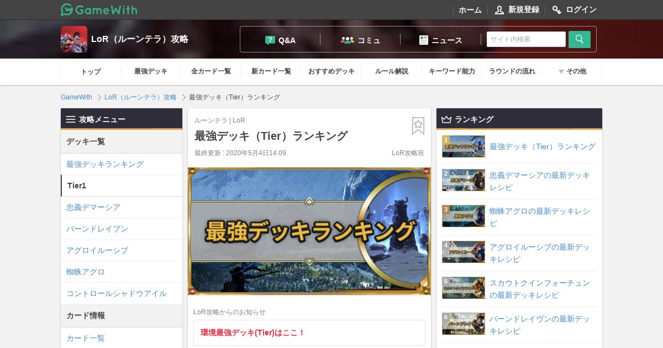Click the ログイン key icon
This screenshot has width=663, height=348.
(557, 10)
